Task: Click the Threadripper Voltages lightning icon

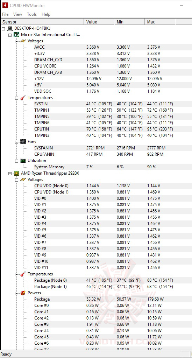Action: coord(23,180)
